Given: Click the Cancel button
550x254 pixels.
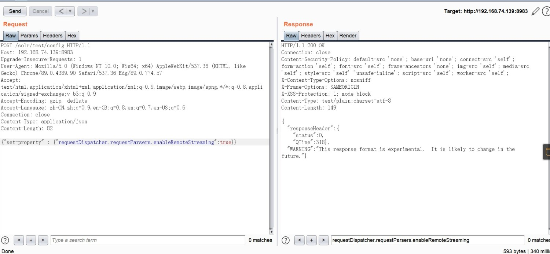Looking at the screenshot, I should [41, 11].
